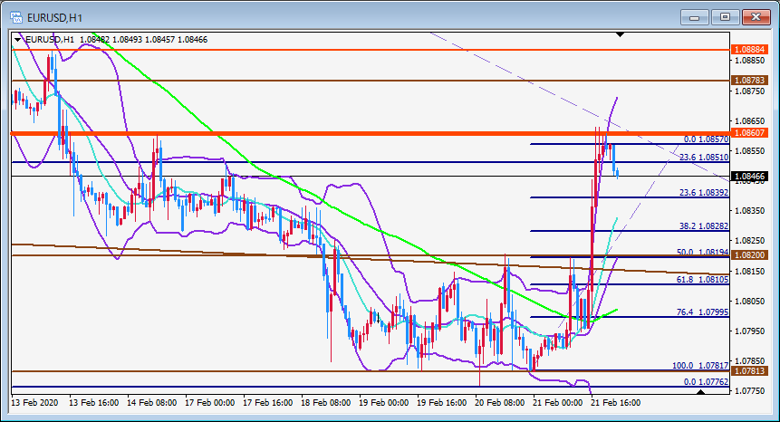Select the brown 1.08200 price level label
The image size is (780, 422).
(x=750, y=255)
